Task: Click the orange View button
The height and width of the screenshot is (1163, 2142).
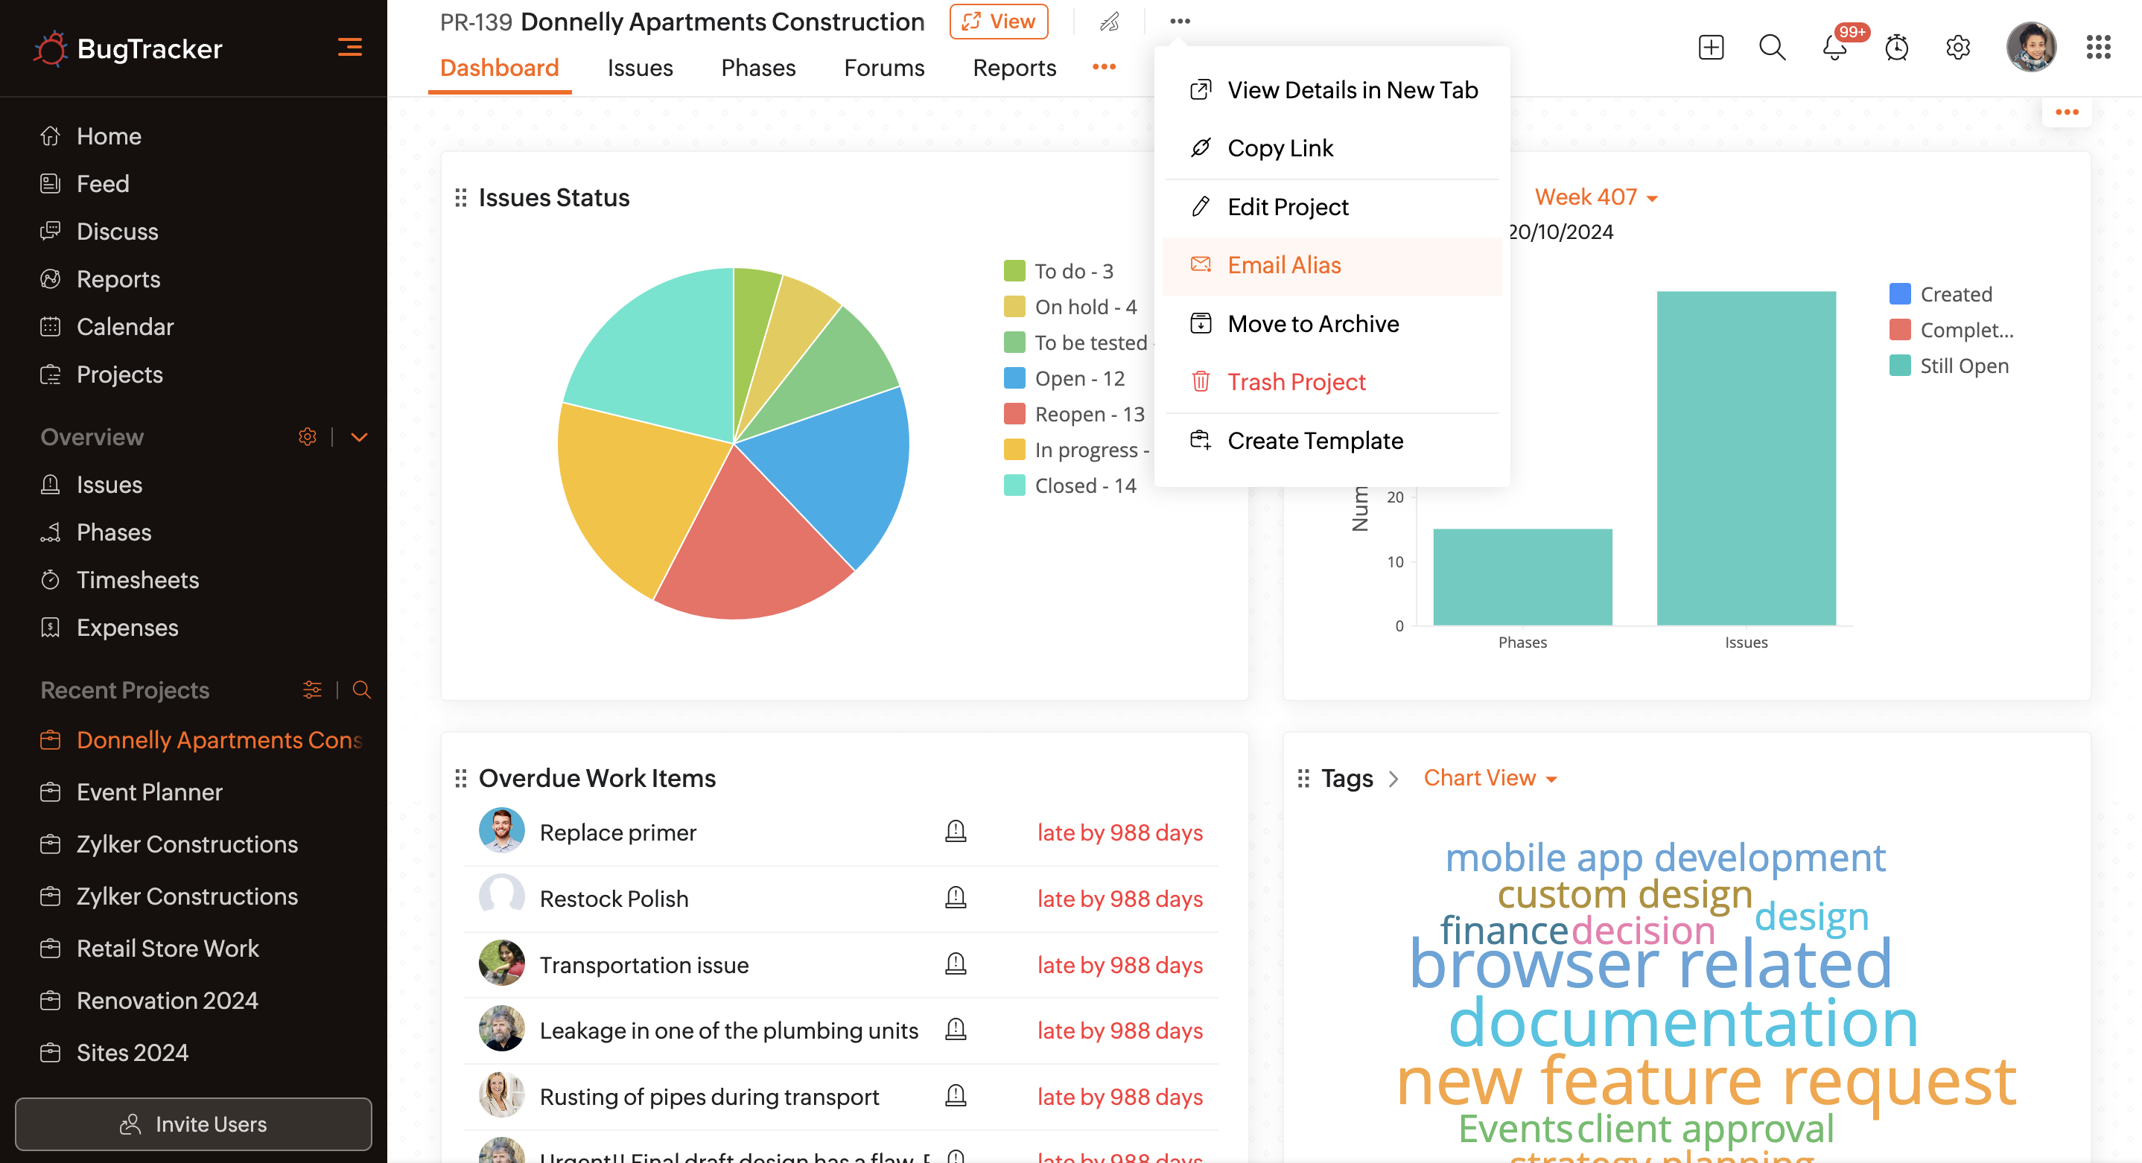Action: click(998, 22)
